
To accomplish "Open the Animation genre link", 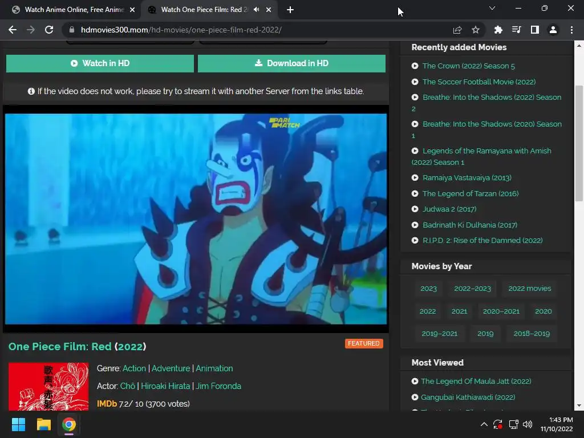I will 214,368.
